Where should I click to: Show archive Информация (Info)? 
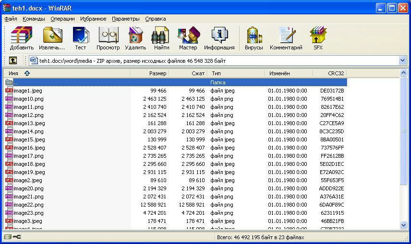click(x=219, y=38)
